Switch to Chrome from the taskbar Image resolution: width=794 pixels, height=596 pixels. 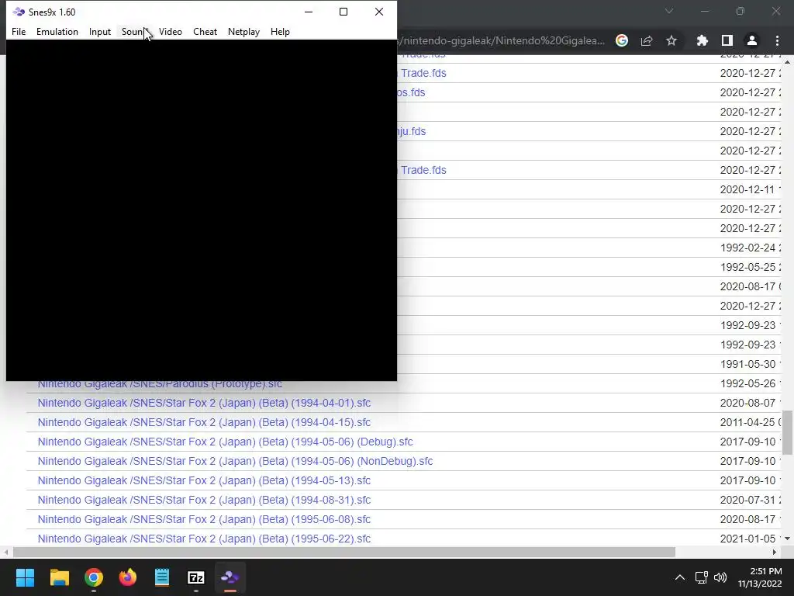(x=94, y=577)
